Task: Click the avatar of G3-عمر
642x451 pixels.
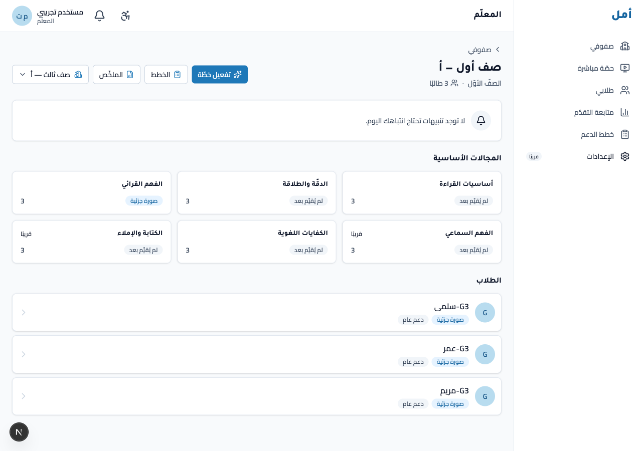Action: pyautogui.click(x=485, y=354)
